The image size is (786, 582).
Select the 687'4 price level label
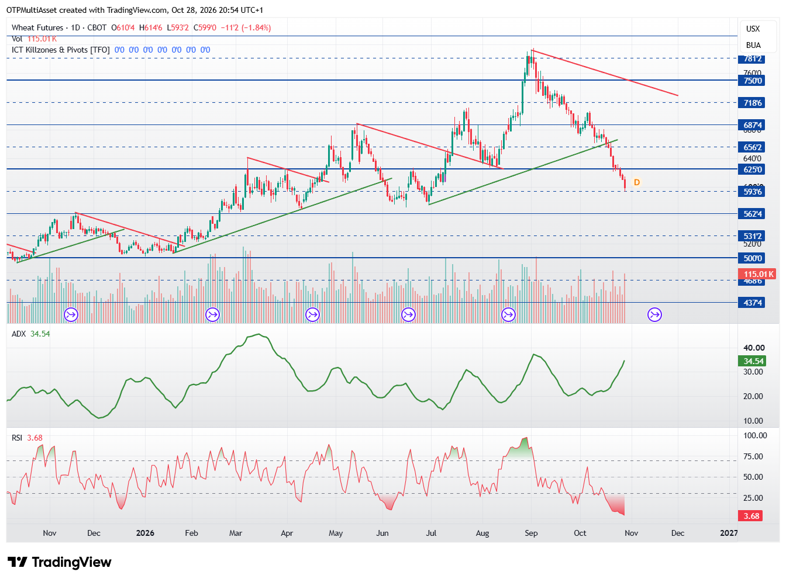(x=753, y=125)
